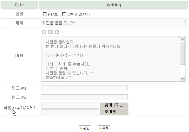
Task: Focus the 링크 #2 input field
Action: [85, 97]
